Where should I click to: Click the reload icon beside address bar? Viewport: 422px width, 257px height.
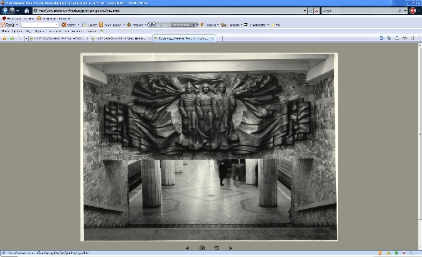[x=310, y=11]
